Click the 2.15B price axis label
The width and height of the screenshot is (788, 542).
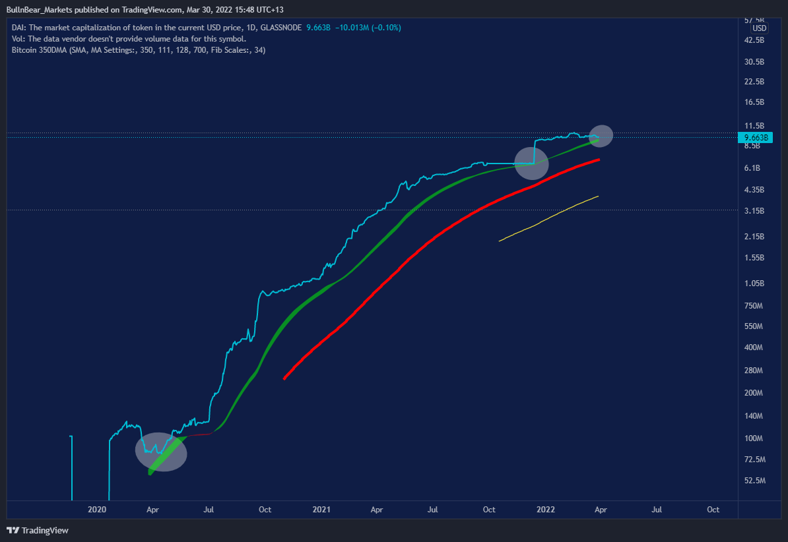(x=754, y=236)
